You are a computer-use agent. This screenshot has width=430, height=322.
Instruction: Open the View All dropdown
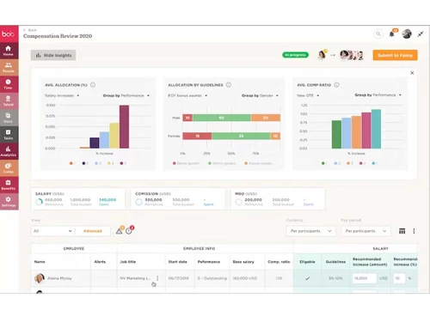coord(52,231)
